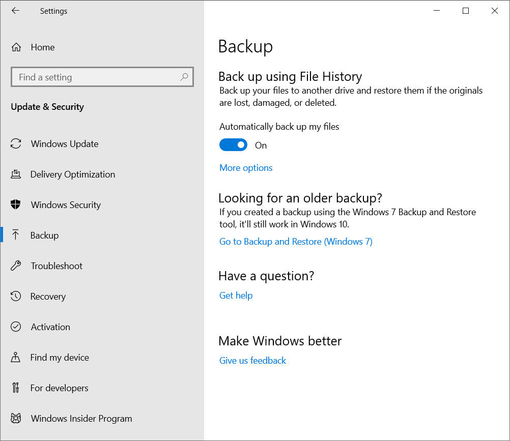Click the For developers tools icon

(16, 388)
